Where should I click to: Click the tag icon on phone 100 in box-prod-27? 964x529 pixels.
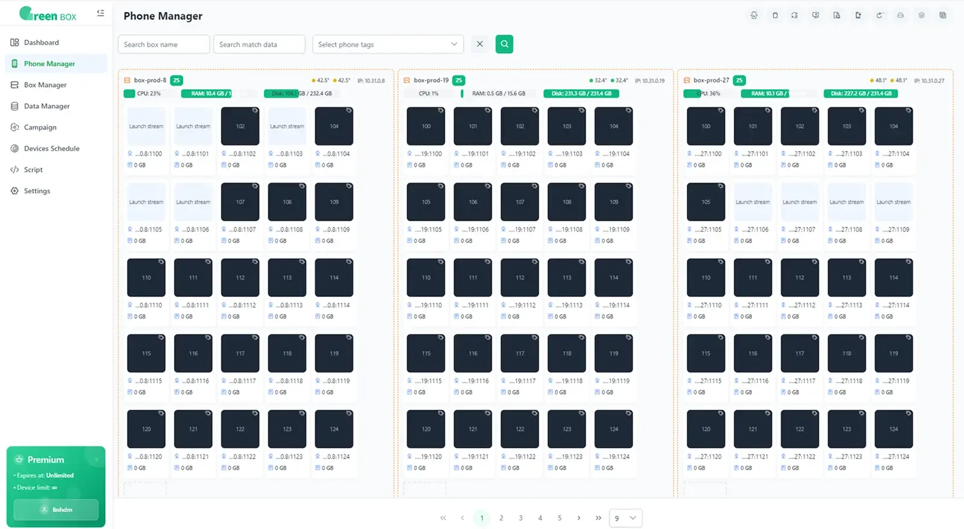(721, 110)
